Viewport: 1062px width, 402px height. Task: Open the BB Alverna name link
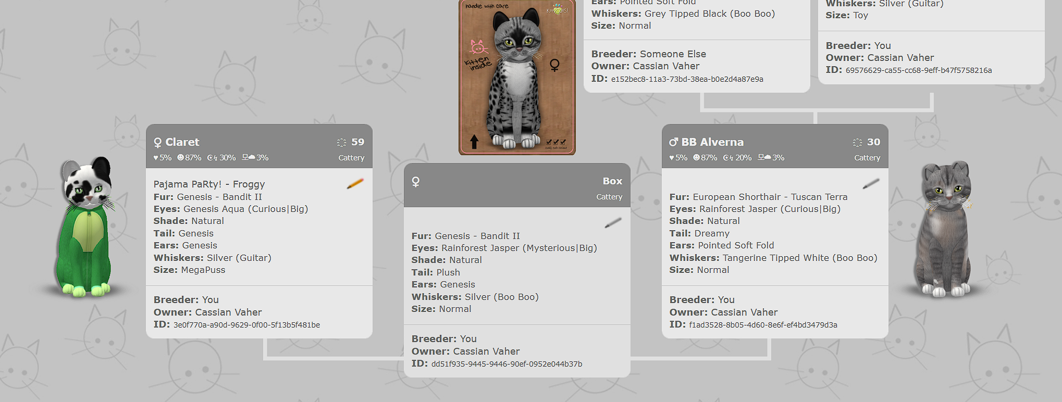[x=712, y=142]
